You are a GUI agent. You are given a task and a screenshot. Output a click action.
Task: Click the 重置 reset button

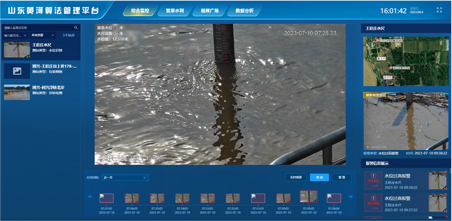click(x=342, y=177)
